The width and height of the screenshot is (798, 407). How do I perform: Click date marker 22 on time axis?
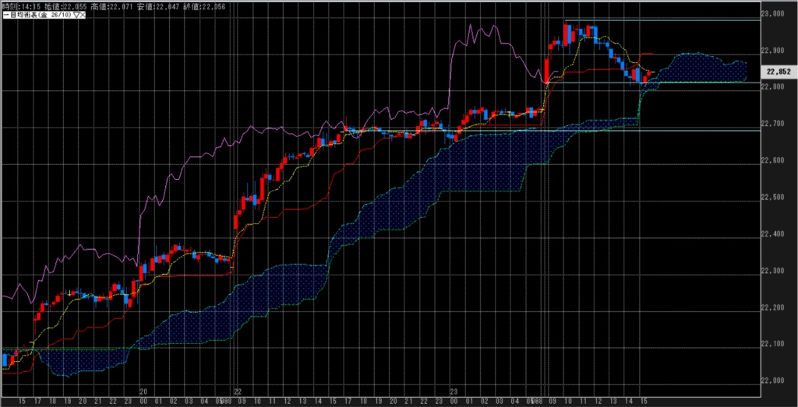(x=238, y=392)
